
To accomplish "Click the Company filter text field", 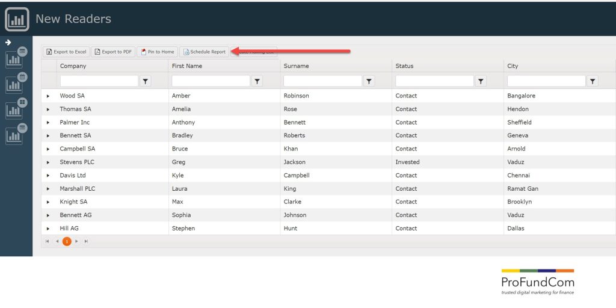I will pyautogui.click(x=99, y=81).
